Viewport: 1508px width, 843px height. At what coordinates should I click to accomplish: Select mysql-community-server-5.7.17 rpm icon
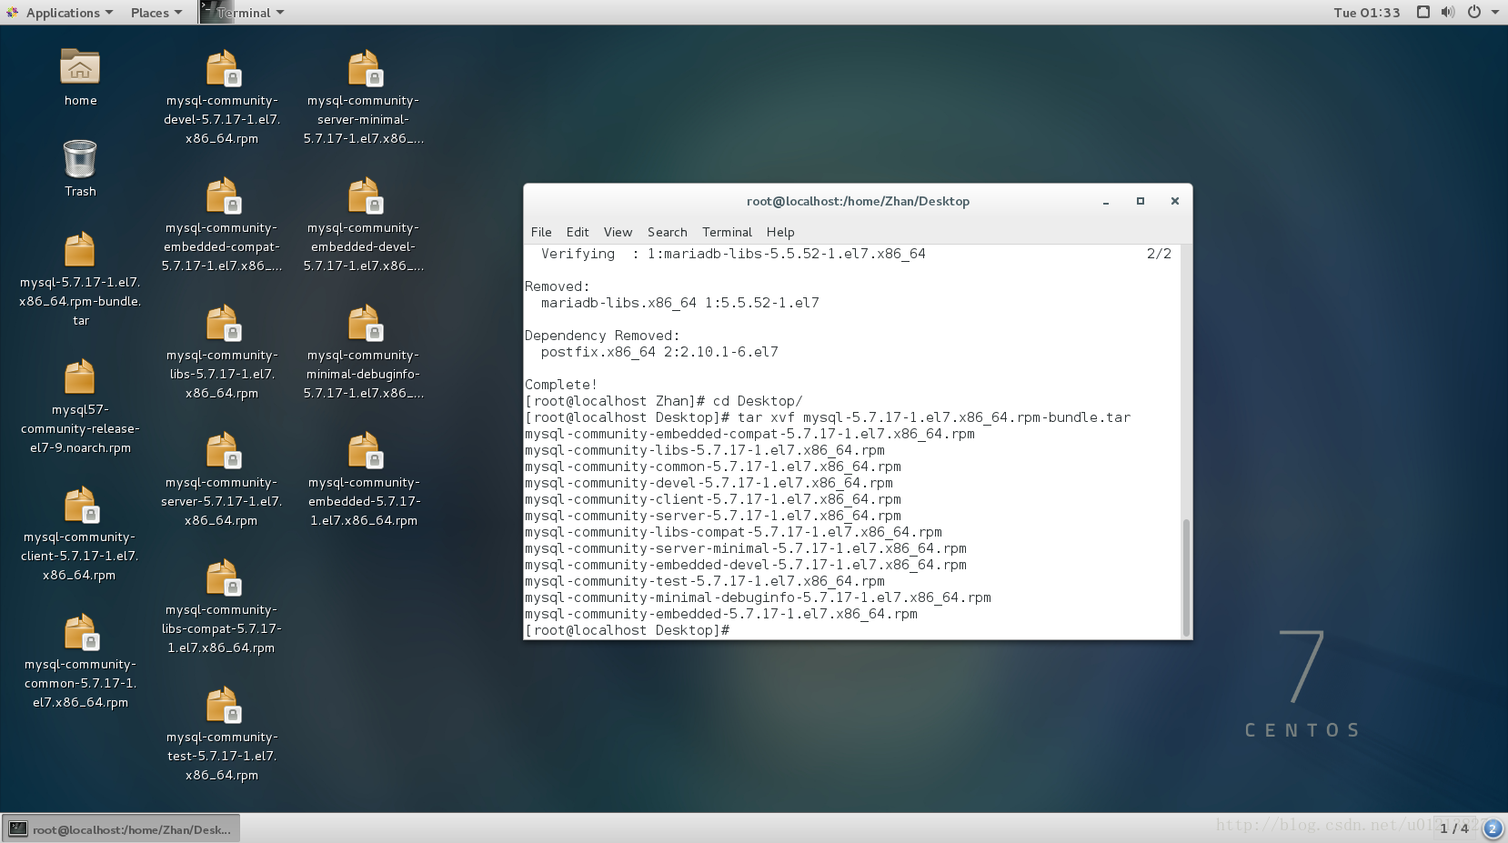tap(222, 450)
